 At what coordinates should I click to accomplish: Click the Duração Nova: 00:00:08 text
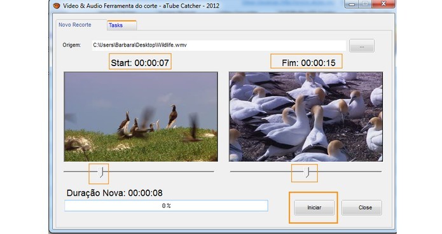114,193
